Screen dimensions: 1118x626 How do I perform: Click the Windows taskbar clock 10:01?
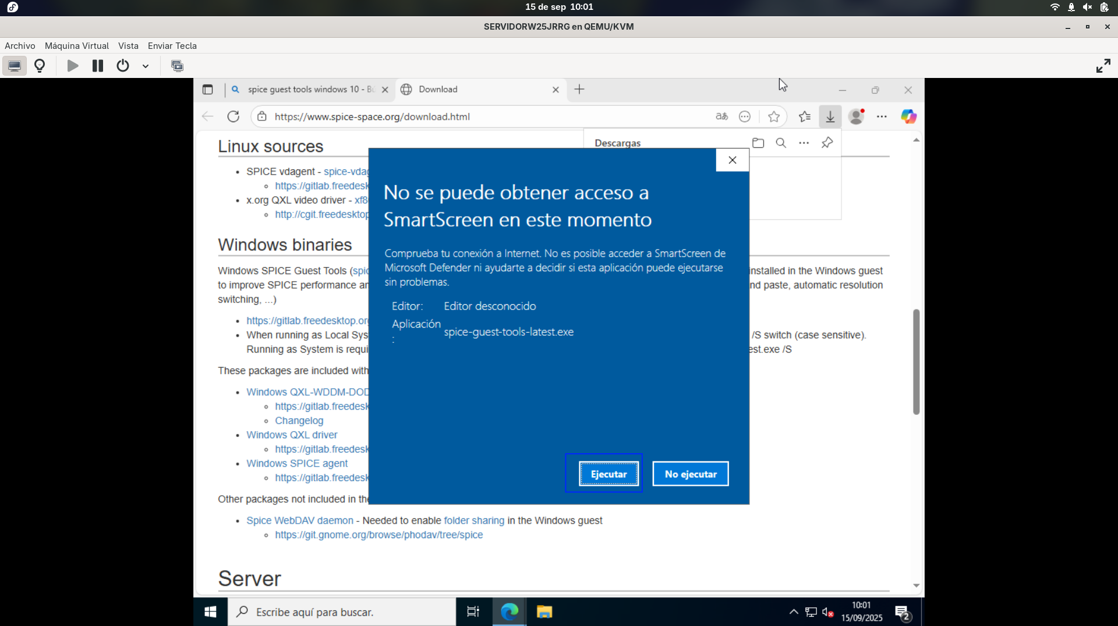click(861, 611)
